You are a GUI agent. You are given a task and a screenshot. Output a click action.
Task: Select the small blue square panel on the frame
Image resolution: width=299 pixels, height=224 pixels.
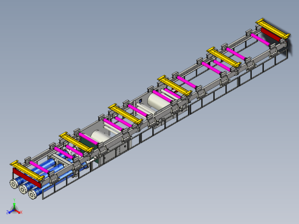[141, 101]
